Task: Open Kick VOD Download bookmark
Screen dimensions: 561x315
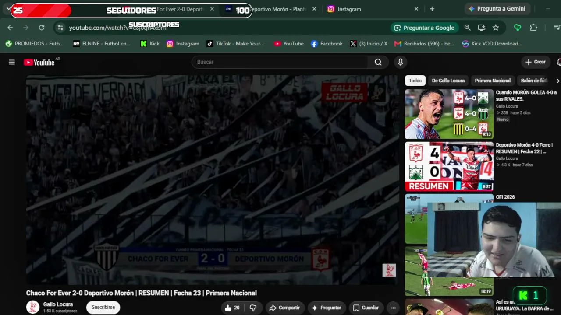Action: [492, 44]
